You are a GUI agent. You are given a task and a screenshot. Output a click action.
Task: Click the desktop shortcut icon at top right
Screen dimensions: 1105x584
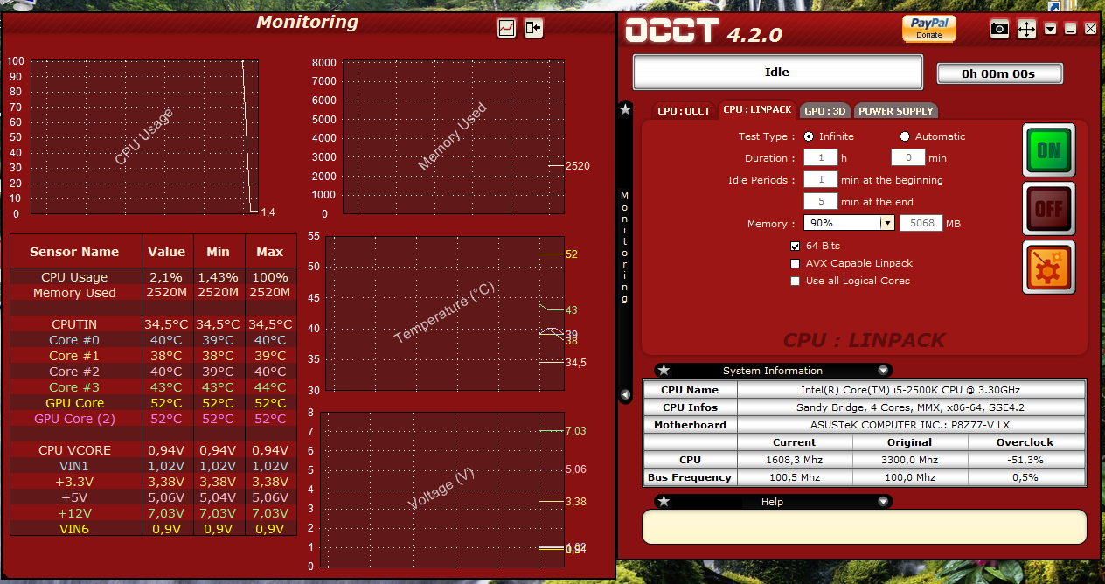(1054, 6)
